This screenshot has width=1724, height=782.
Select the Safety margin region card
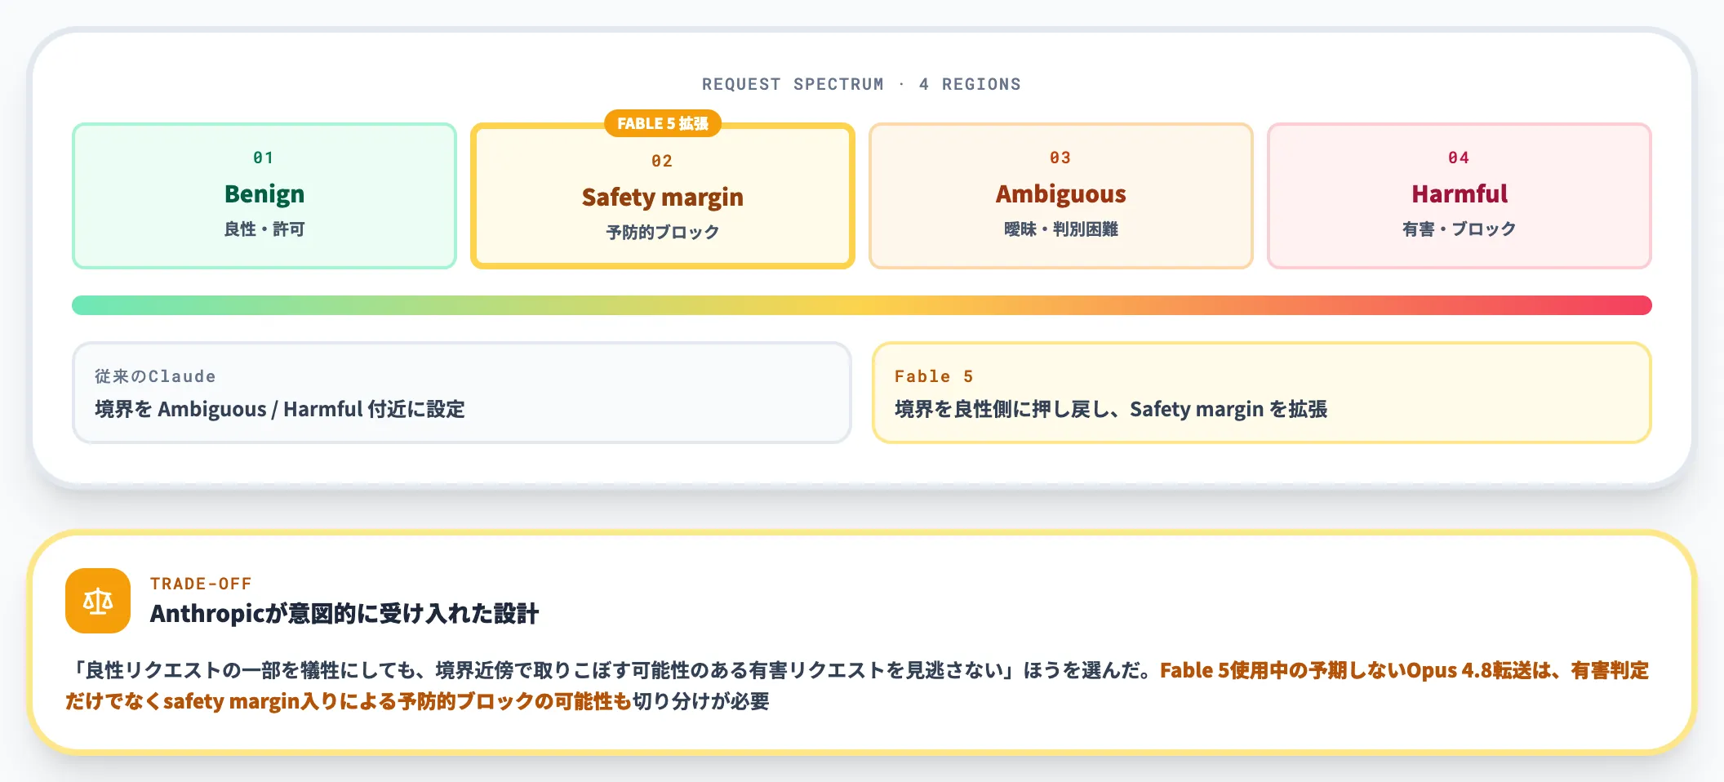(663, 196)
